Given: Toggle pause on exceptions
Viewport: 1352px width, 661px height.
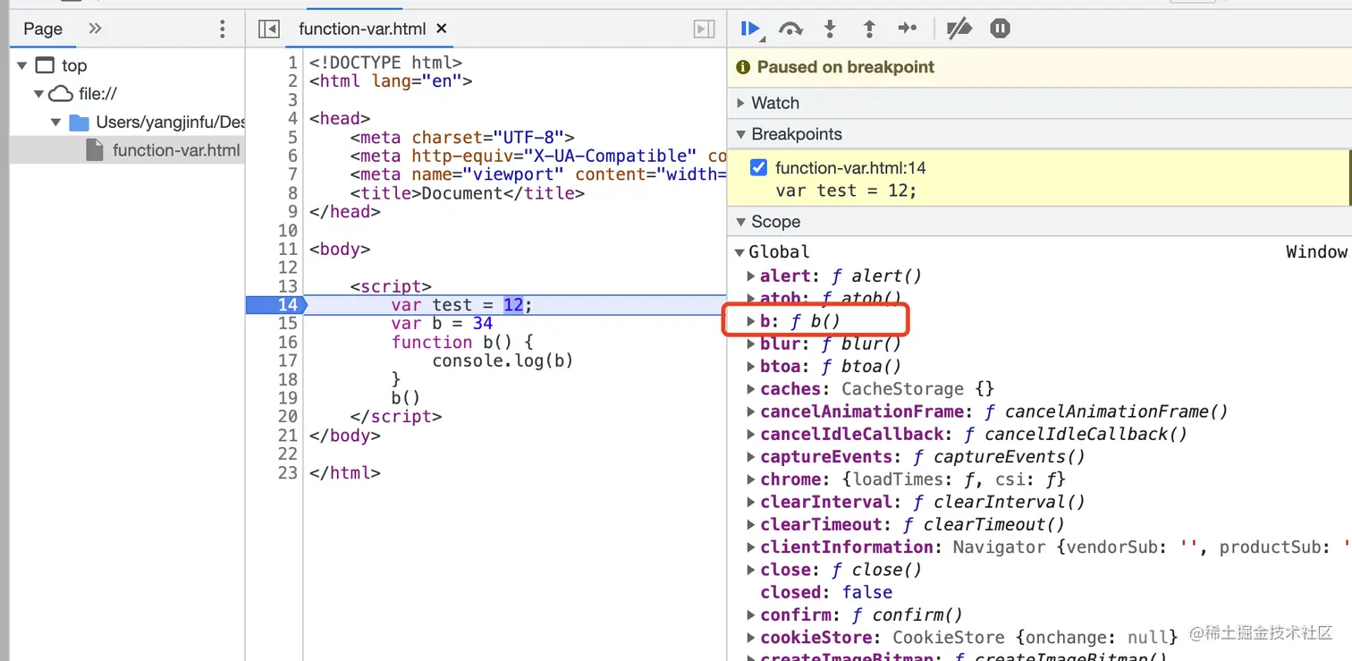Looking at the screenshot, I should (x=1000, y=29).
